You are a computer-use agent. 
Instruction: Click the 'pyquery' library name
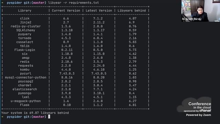tap(25, 34)
